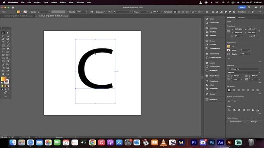This screenshot has height=148, width=264.
Task: Set paragraph align right in Properties
Action: (x=238, y=90)
